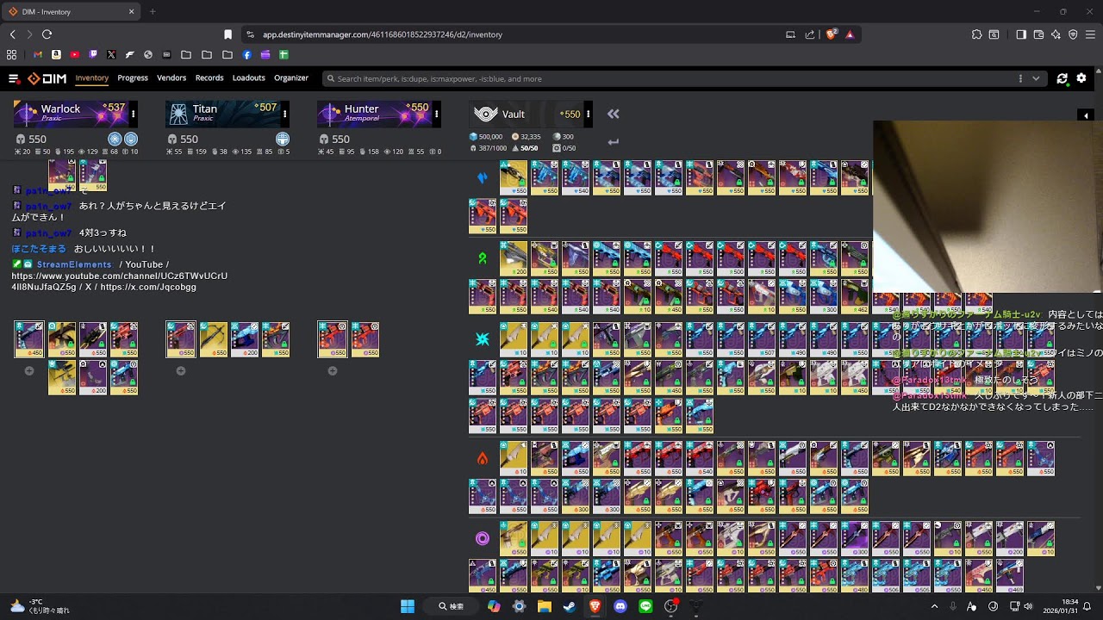Screen dimensions: 1103x620
Task: Click the DIM logo
Action: coord(47,78)
